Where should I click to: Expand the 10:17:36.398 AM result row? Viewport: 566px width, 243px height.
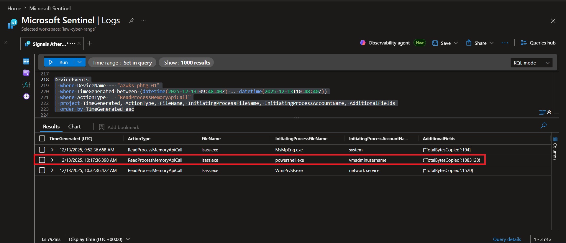tap(52, 160)
